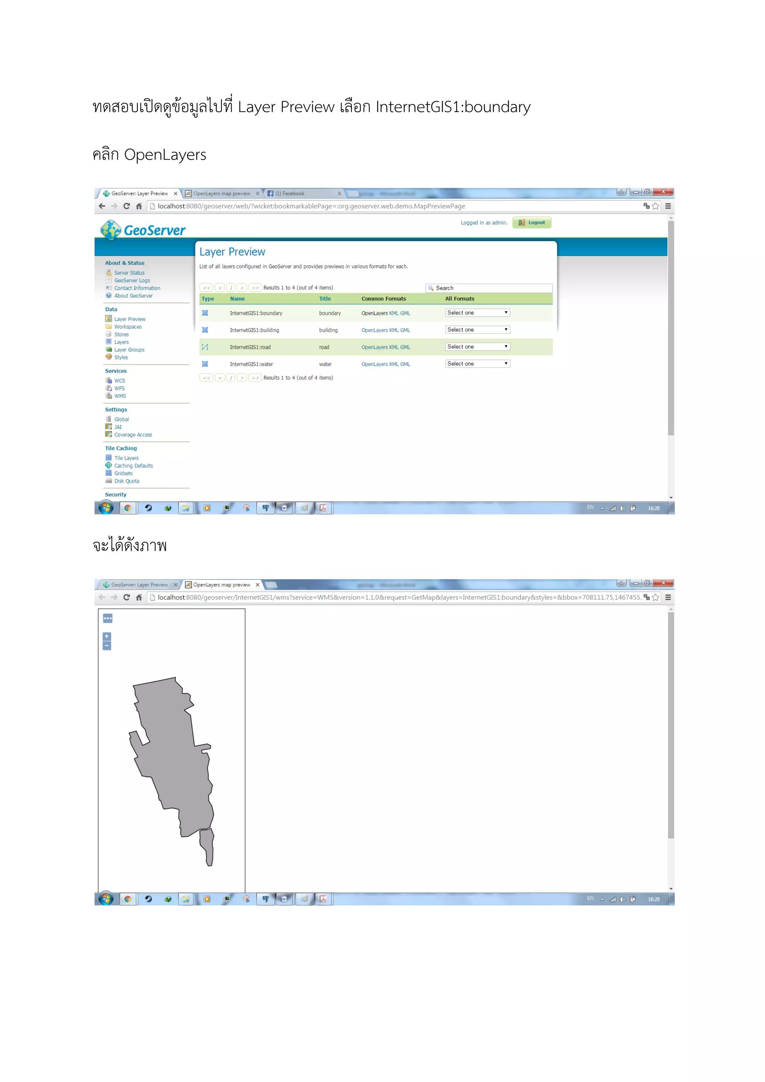The width and height of the screenshot is (765, 1082).
Task: Open Contact Information in sidebar
Action: (x=137, y=288)
